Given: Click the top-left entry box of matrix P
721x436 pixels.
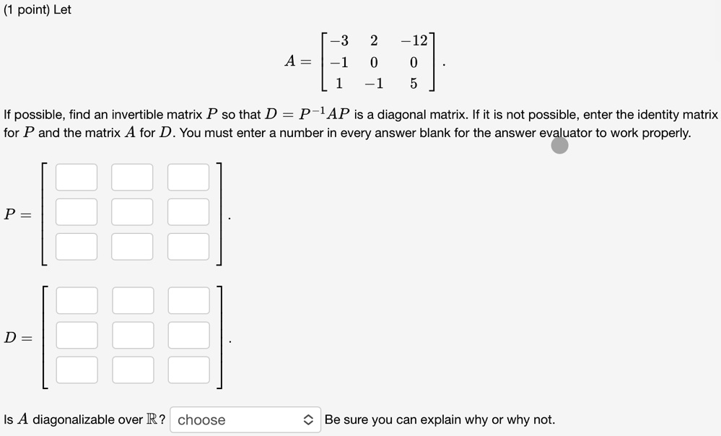Looking at the screenshot, I should point(76,177).
